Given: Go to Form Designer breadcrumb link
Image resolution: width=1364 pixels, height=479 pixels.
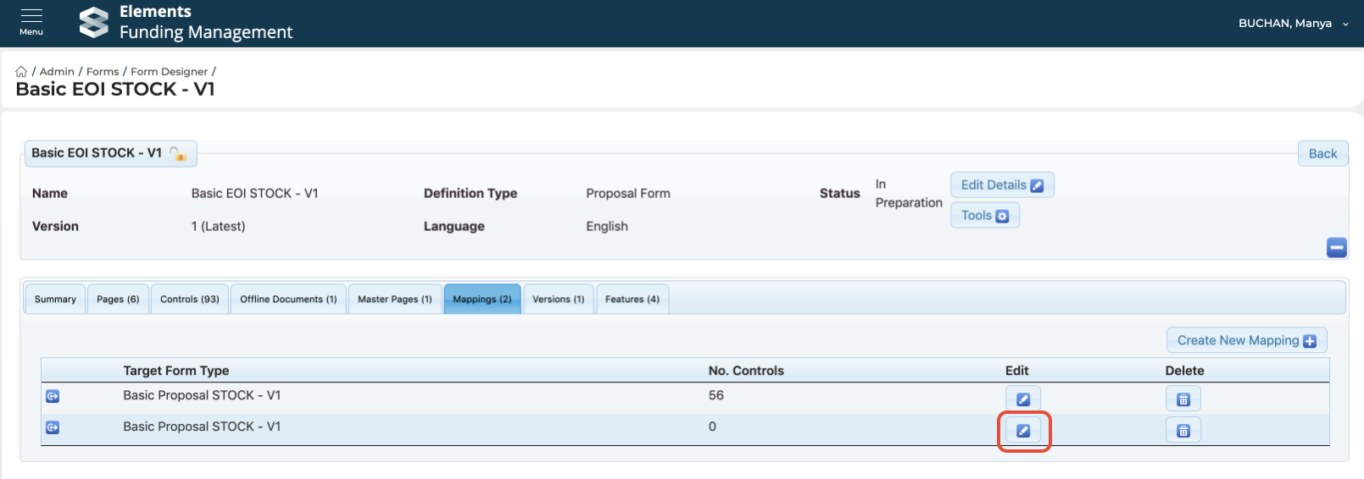Looking at the screenshot, I should [x=169, y=72].
